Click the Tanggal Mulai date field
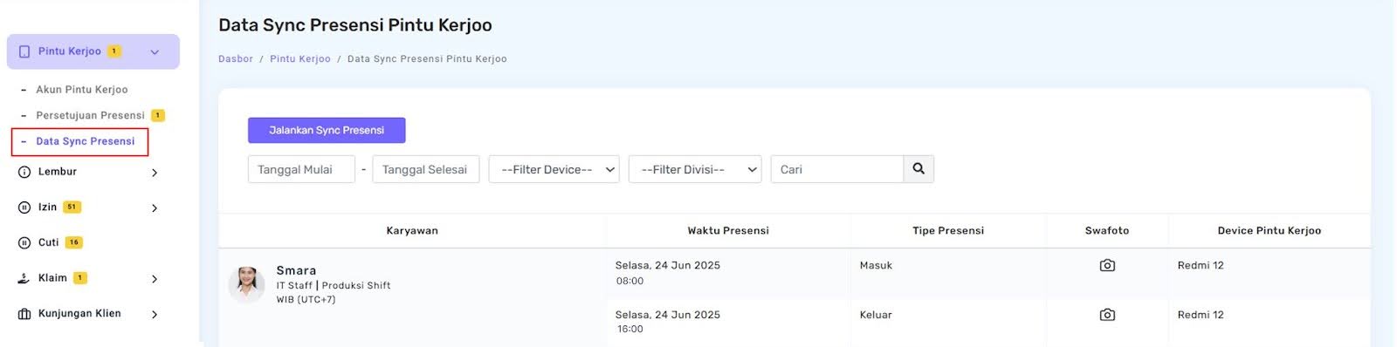 click(301, 169)
